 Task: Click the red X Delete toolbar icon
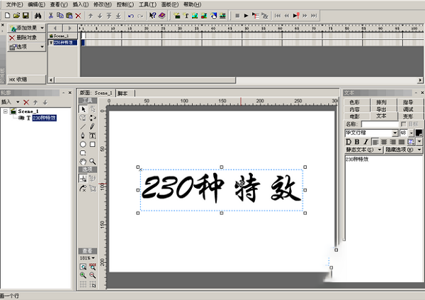coord(78,16)
